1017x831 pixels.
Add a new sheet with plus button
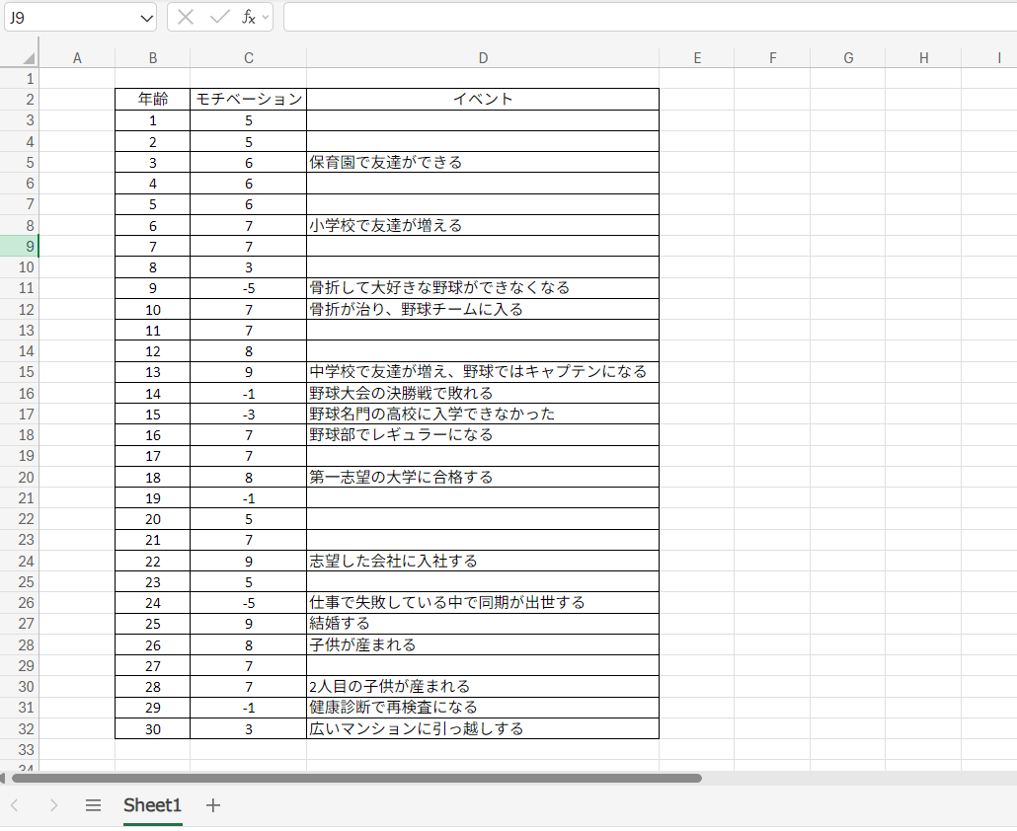tap(213, 805)
